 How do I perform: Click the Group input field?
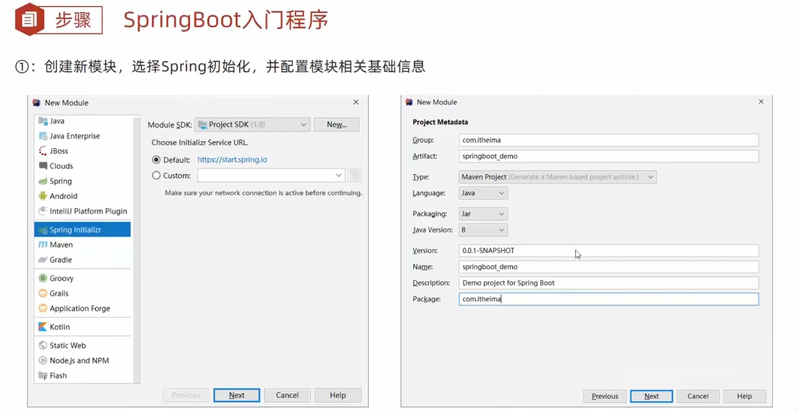click(x=609, y=140)
